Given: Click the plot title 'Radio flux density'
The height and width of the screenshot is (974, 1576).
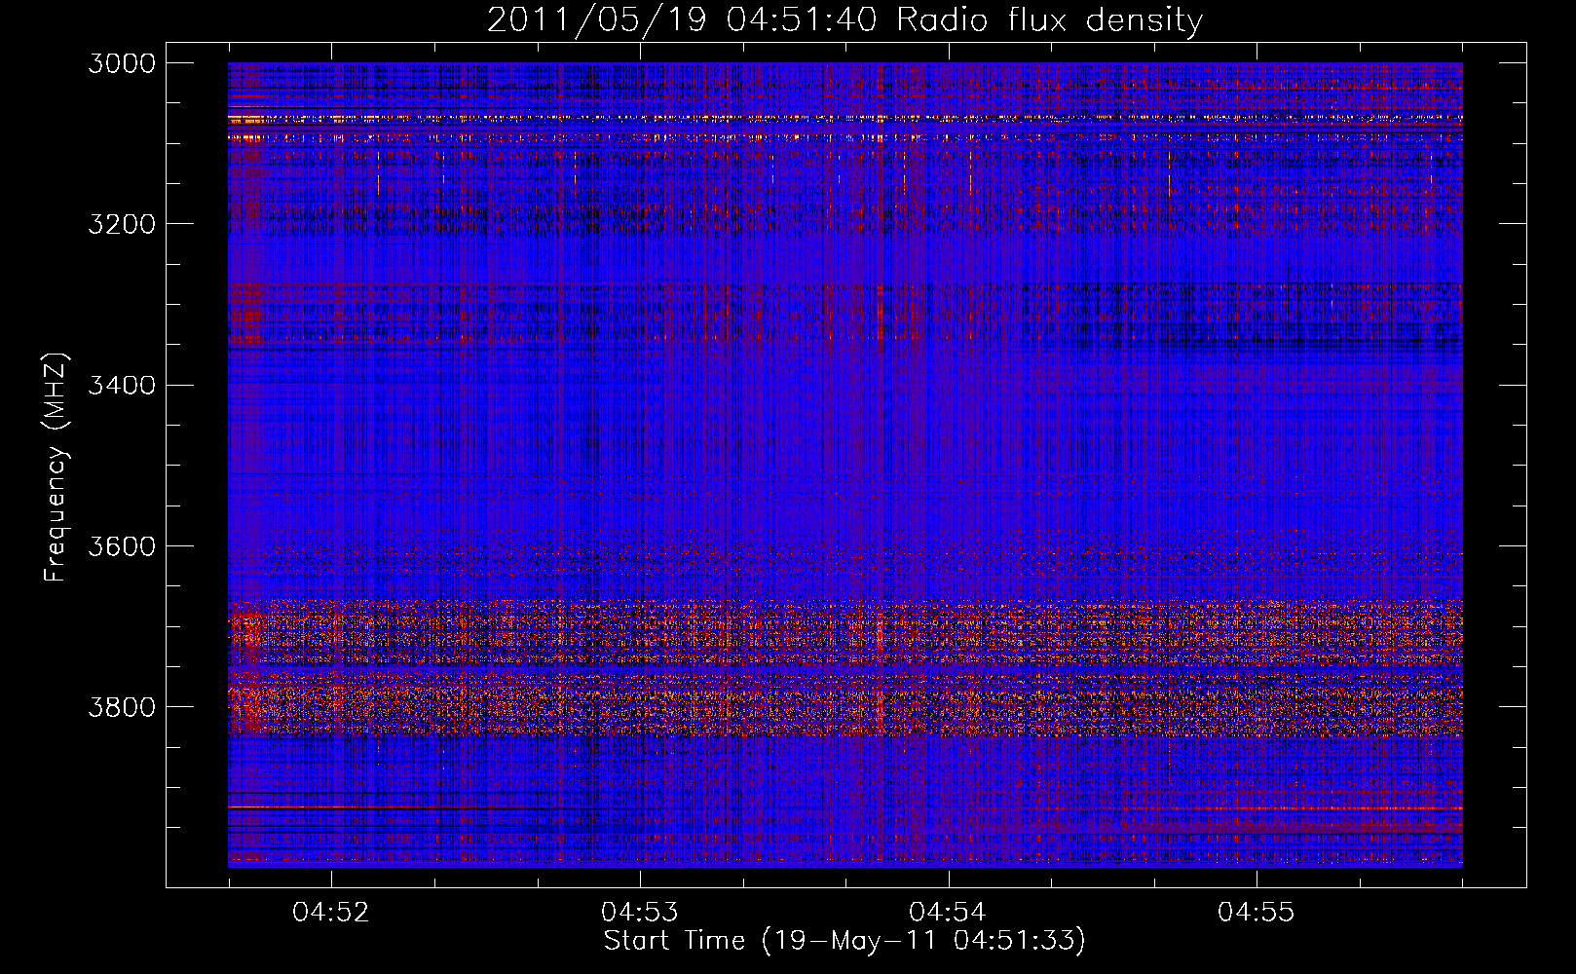Looking at the screenshot, I should [x=1050, y=20].
